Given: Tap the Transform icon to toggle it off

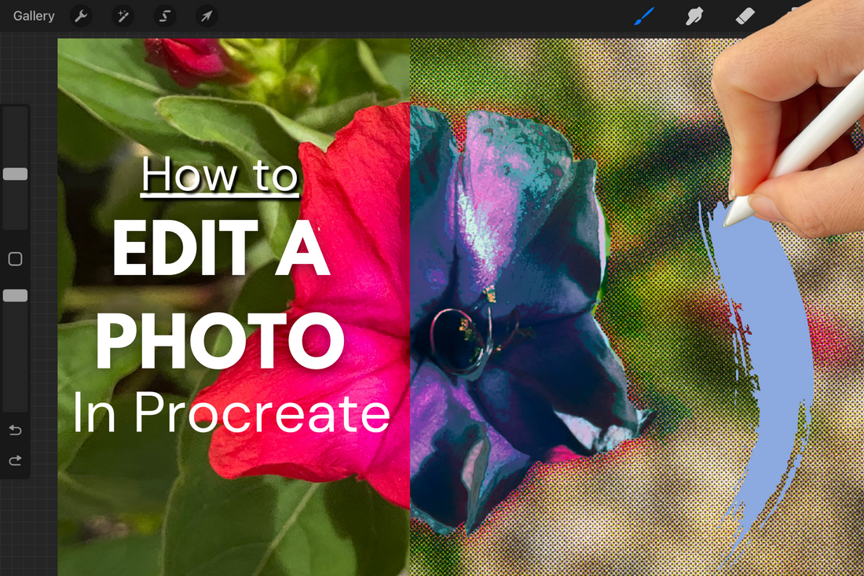Looking at the screenshot, I should 206,16.
